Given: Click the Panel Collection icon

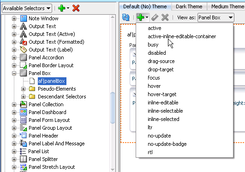Looking at the screenshot, I should [24, 104].
